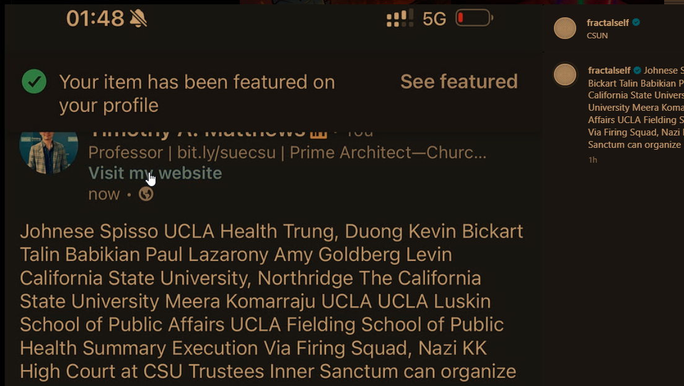Viewport: 684px width, 386px height.
Task: Open the Visit my website link
Action: tap(155, 173)
